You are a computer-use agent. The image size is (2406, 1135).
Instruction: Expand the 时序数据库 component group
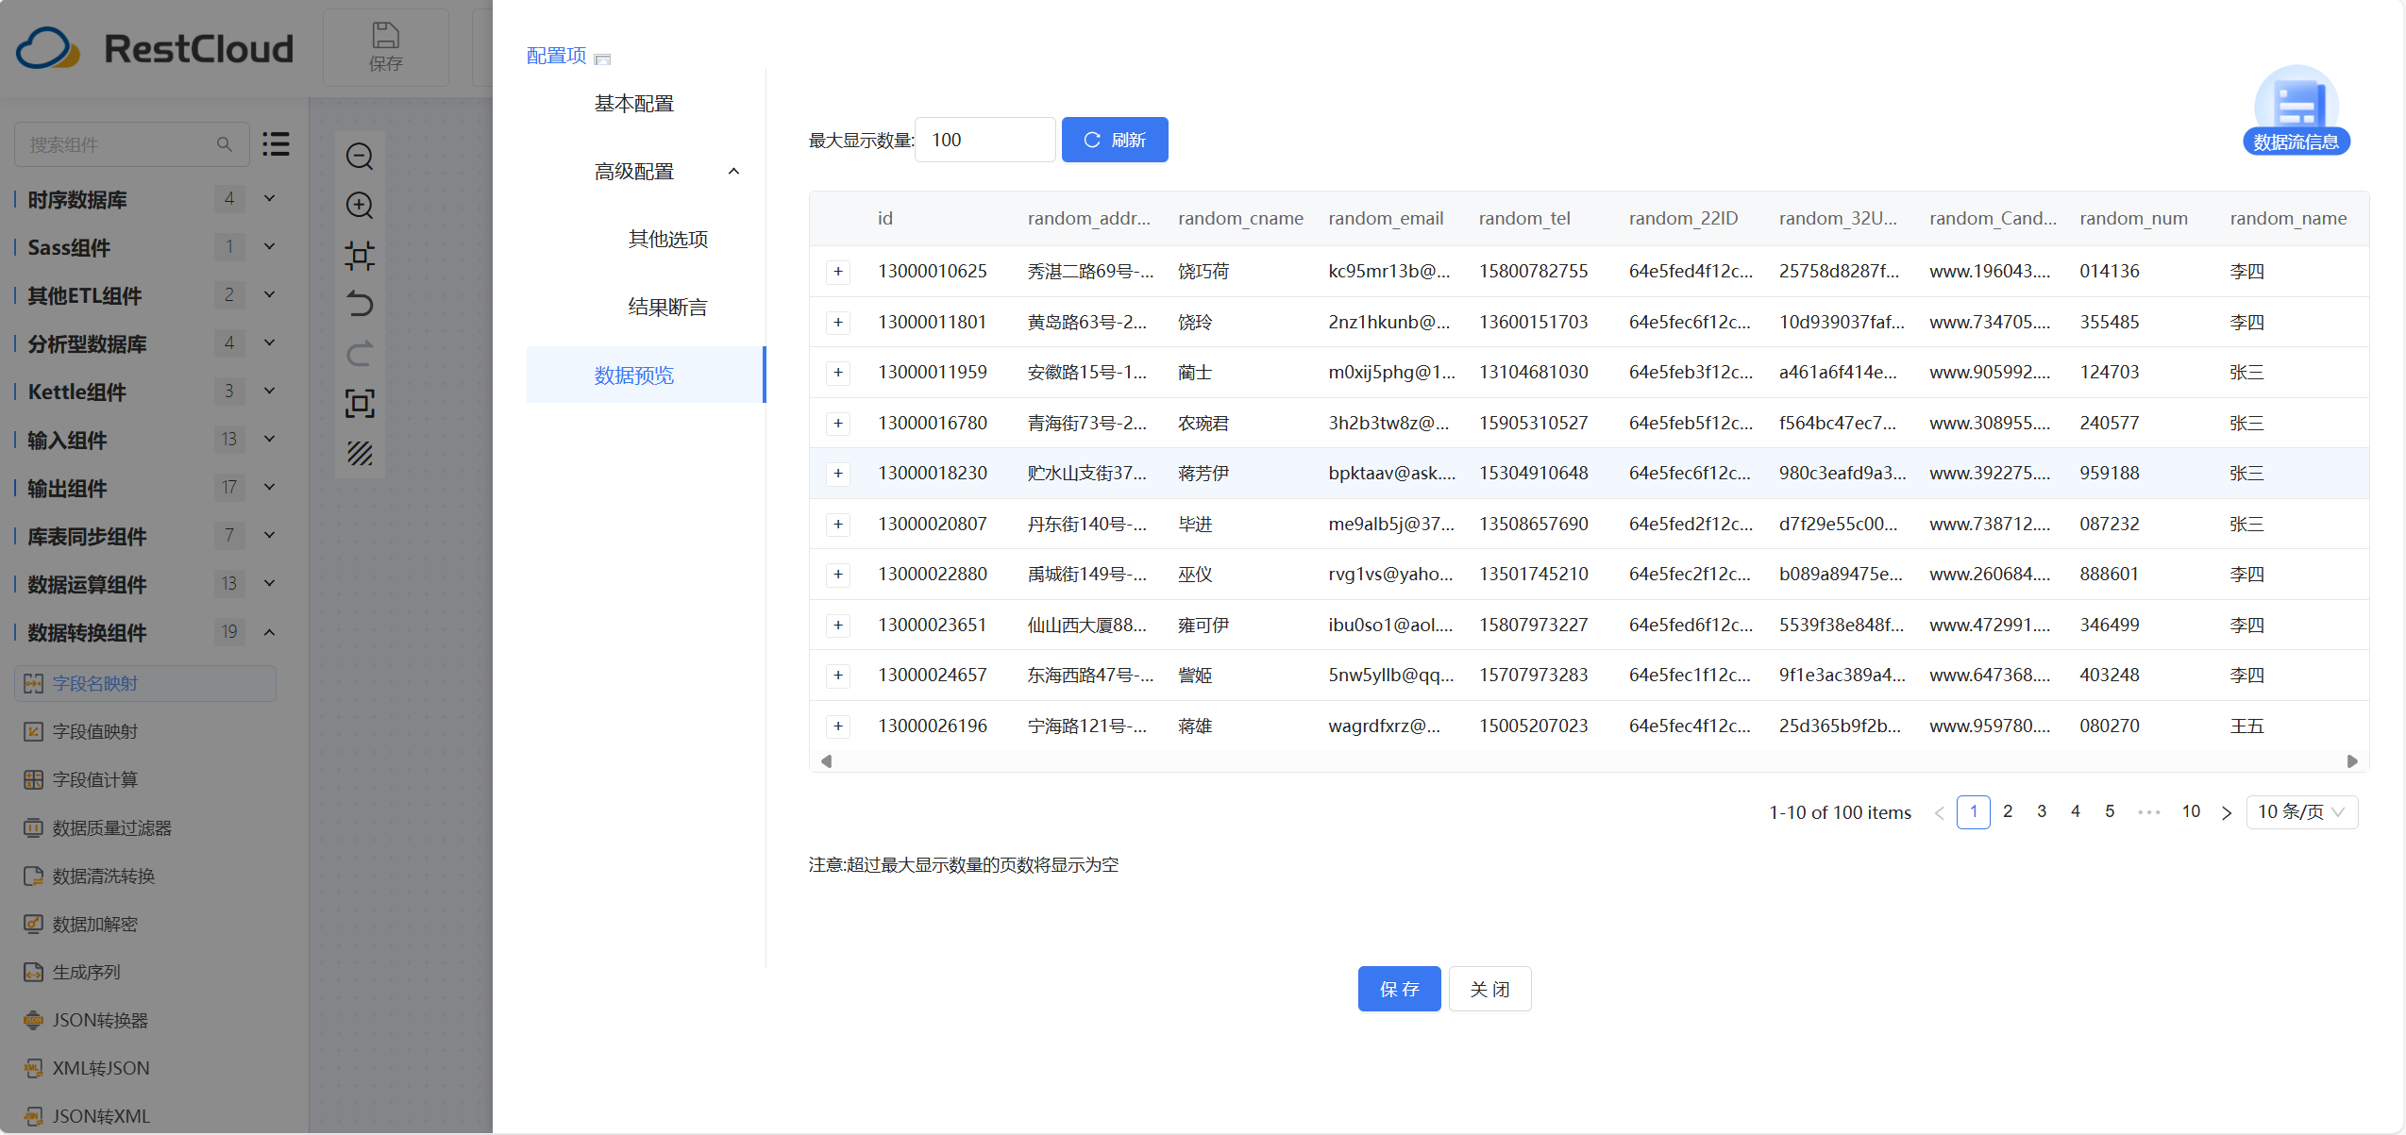click(x=269, y=198)
